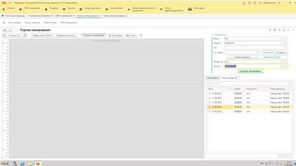This screenshot has width=296, height=166.
Task: Click the VIN input field
Action: click(x=254, y=48)
